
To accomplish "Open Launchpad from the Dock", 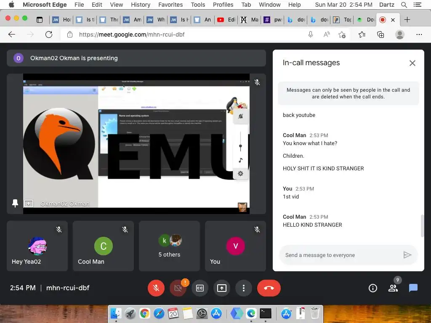I will click(130, 313).
